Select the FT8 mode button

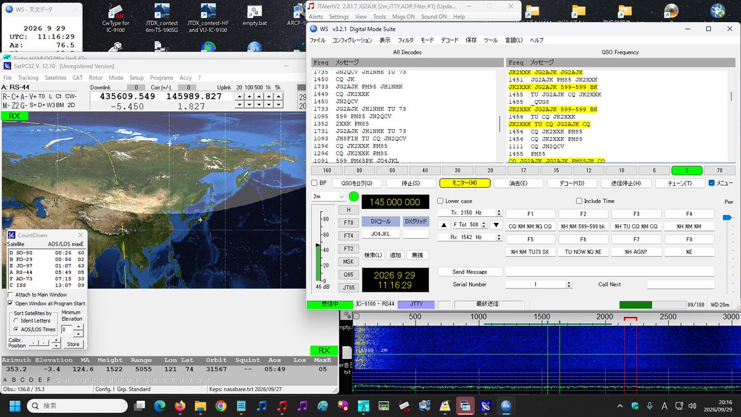(x=348, y=222)
